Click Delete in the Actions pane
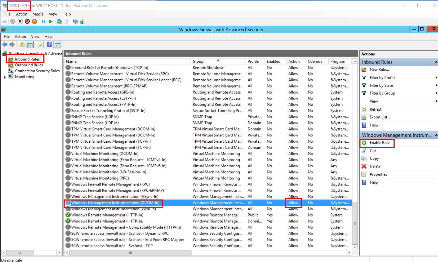The image size is (438, 262). 375,166
